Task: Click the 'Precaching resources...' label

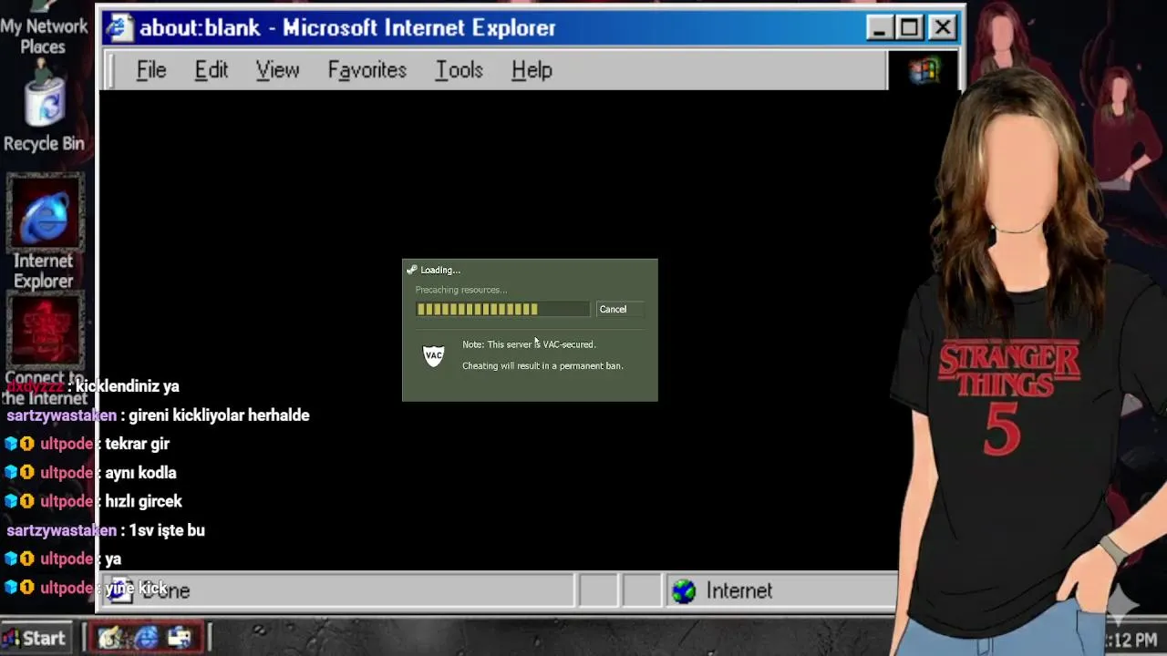Action: [x=461, y=290]
